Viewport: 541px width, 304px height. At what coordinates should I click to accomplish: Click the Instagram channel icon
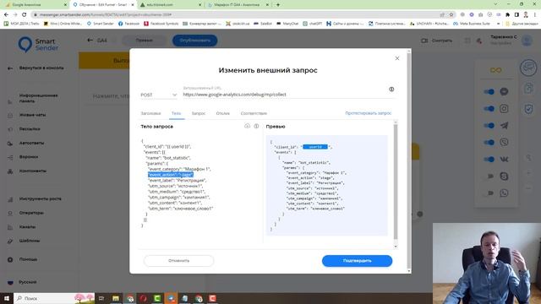504,109
